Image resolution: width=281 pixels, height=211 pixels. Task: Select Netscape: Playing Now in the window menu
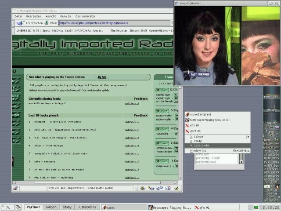(x=218, y=120)
